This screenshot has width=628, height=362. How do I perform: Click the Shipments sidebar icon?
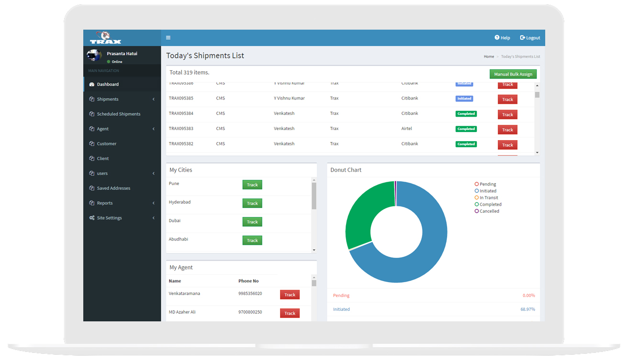coord(92,99)
